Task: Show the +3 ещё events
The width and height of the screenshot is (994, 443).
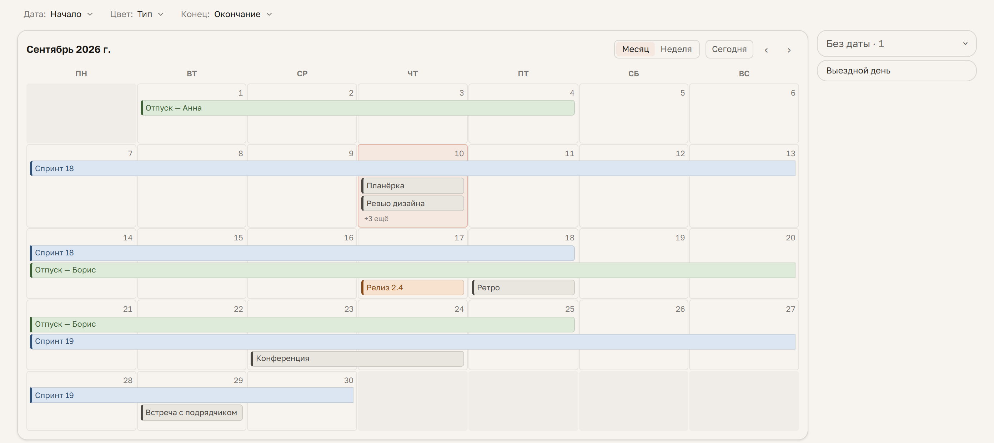Action: (376, 219)
